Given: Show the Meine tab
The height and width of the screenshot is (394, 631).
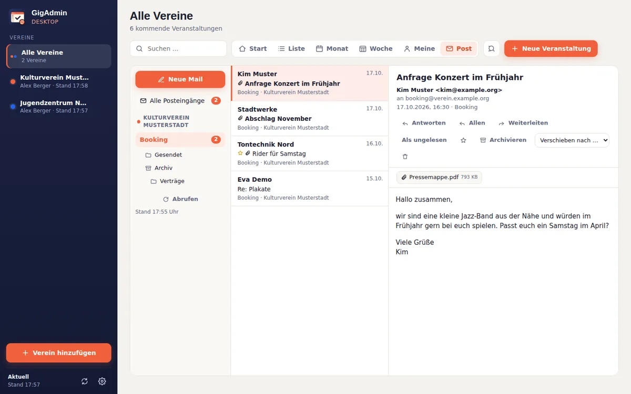Looking at the screenshot, I should 419,48.
